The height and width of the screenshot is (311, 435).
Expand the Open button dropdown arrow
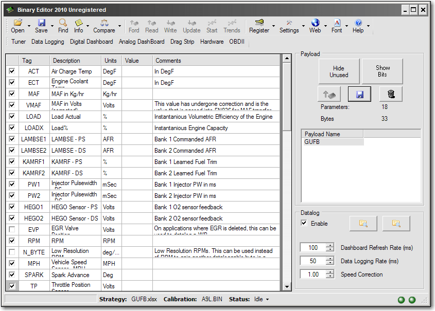(x=29, y=26)
